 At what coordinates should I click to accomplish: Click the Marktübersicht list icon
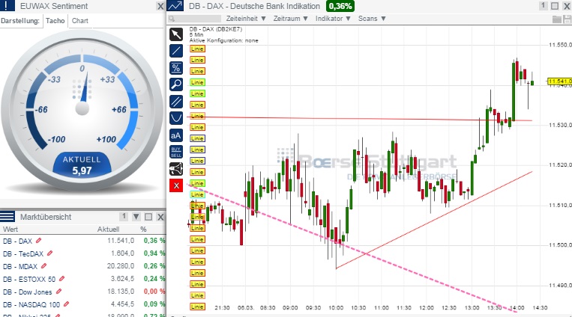[x=7, y=217]
